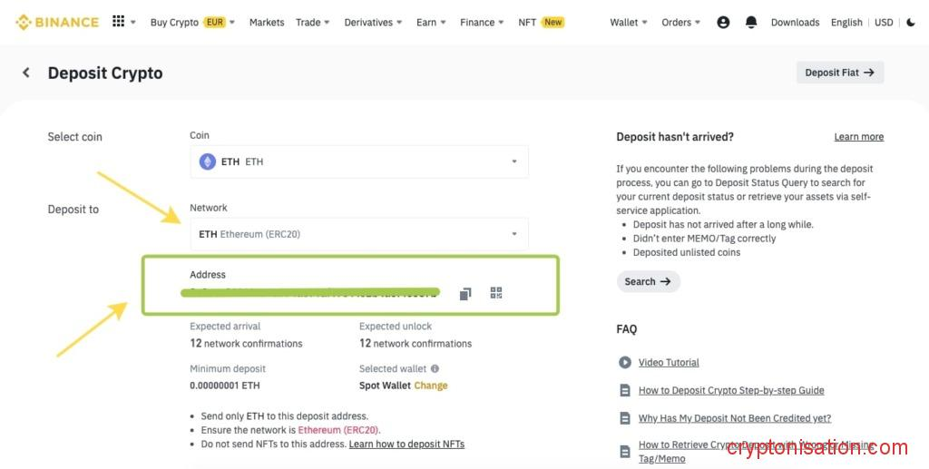
Task: Expand the Buy Crypto EUR menu
Action: tap(192, 23)
